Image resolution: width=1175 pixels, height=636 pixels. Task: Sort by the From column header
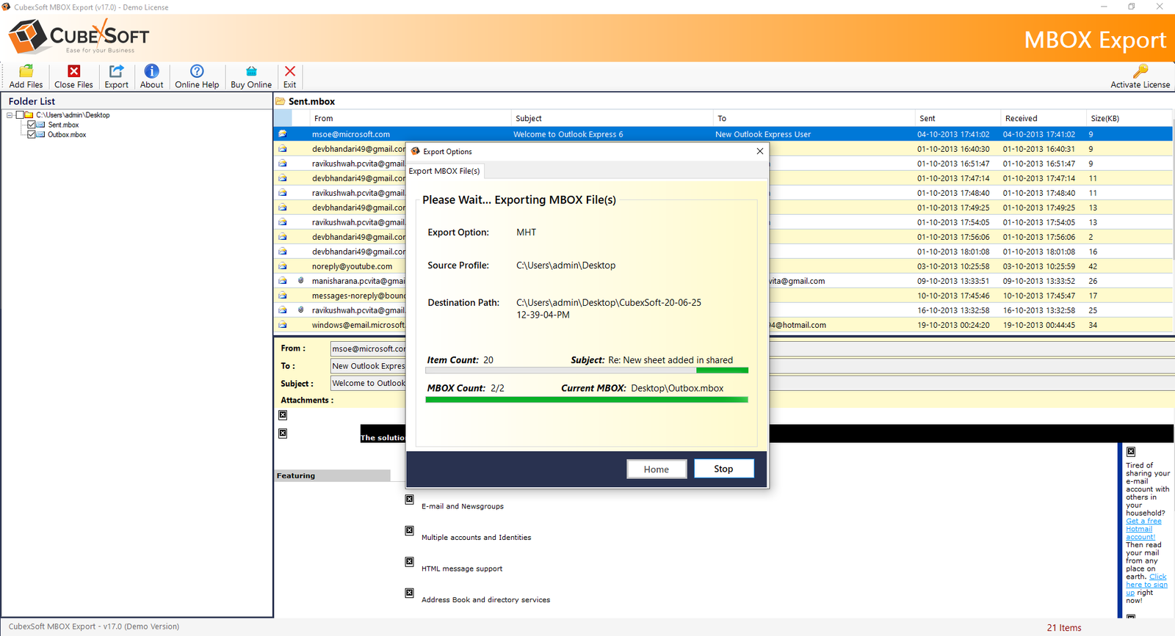(x=411, y=118)
